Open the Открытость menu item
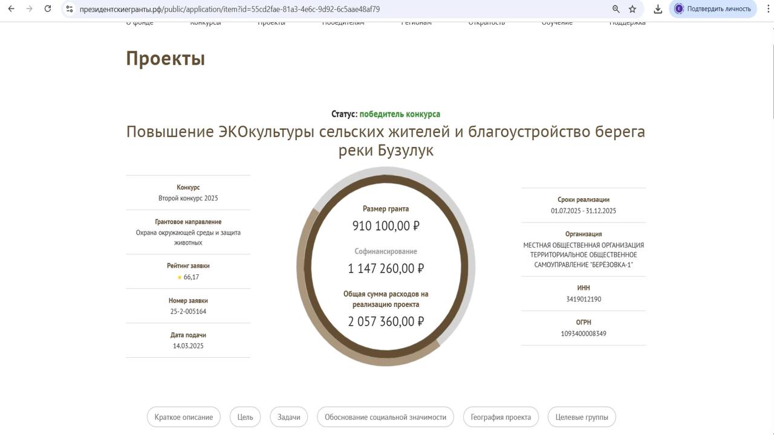The height and width of the screenshot is (435, 774). coord(487,24)
